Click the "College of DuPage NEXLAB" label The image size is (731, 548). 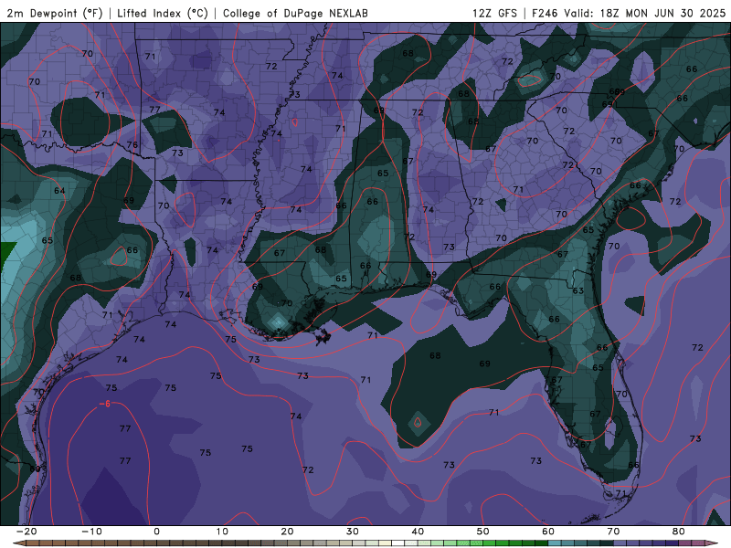click(x=295, y=13)
